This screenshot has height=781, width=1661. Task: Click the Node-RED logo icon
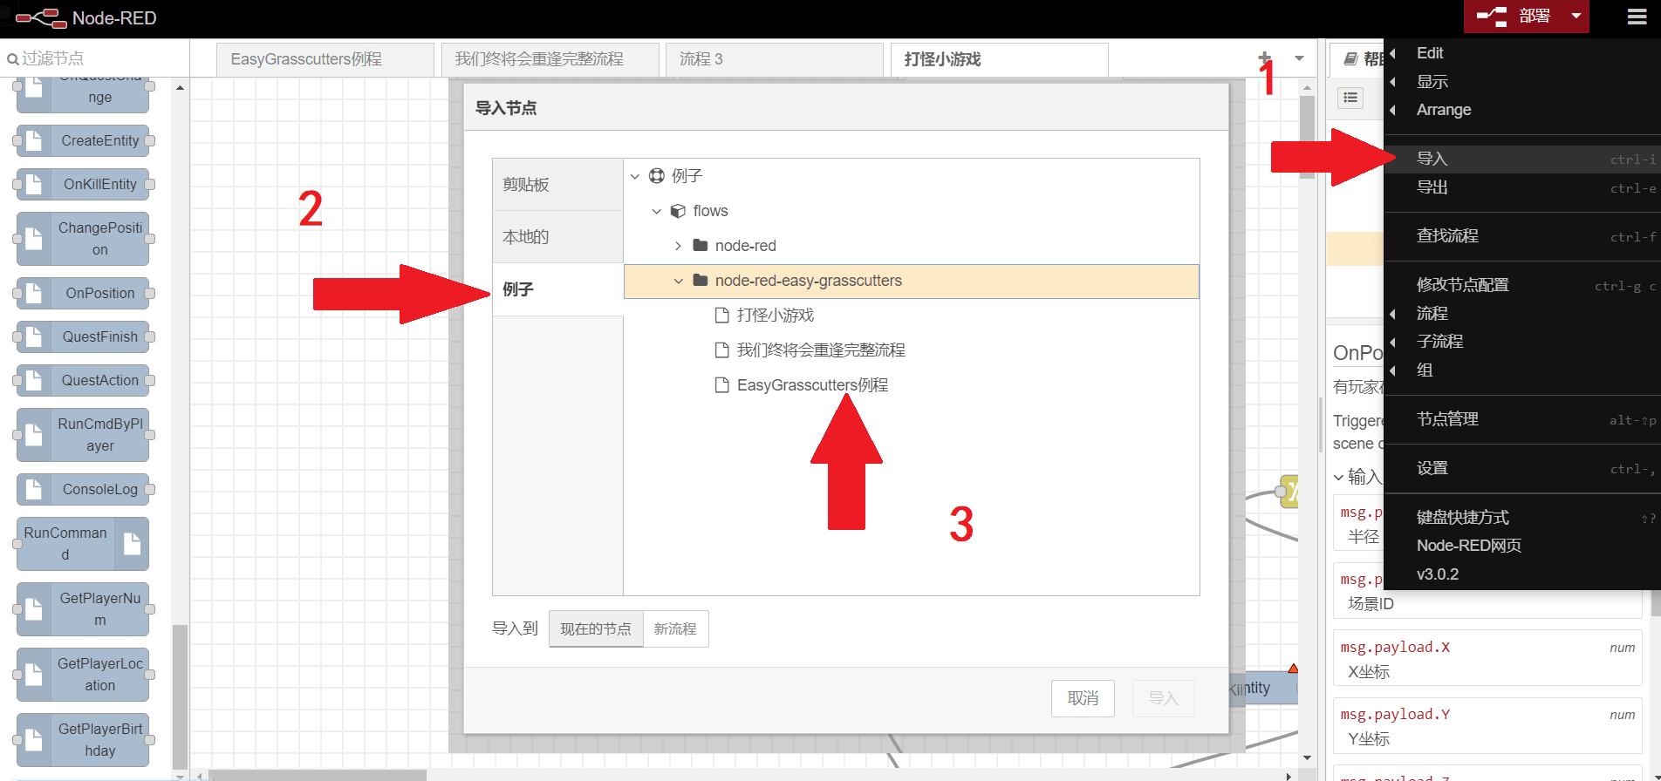[41, 17]
